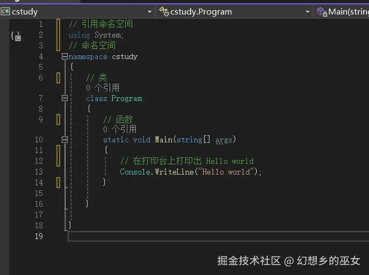Click the 'namespace' keyword on line 4
This screenshot has height=275, width=369.
point(88,57)
